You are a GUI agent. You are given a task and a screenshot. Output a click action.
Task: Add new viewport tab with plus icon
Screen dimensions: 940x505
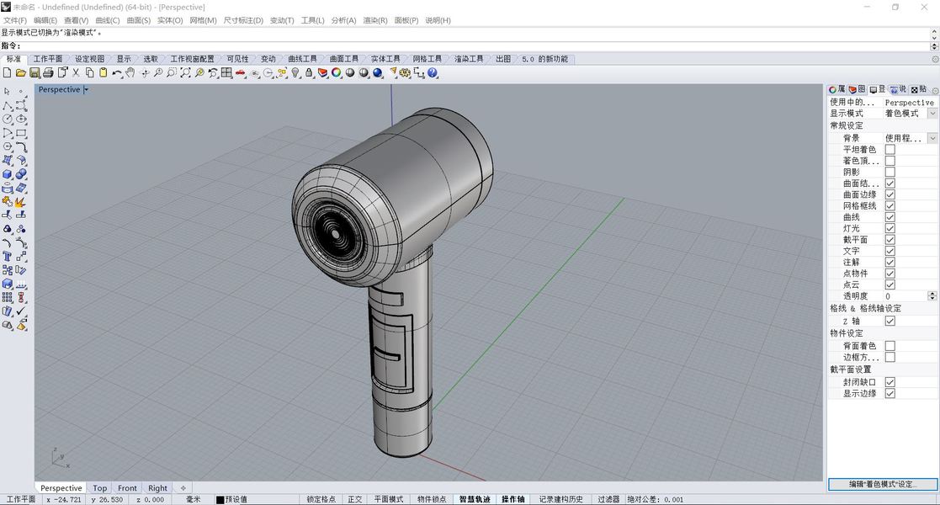click(183, 488)
